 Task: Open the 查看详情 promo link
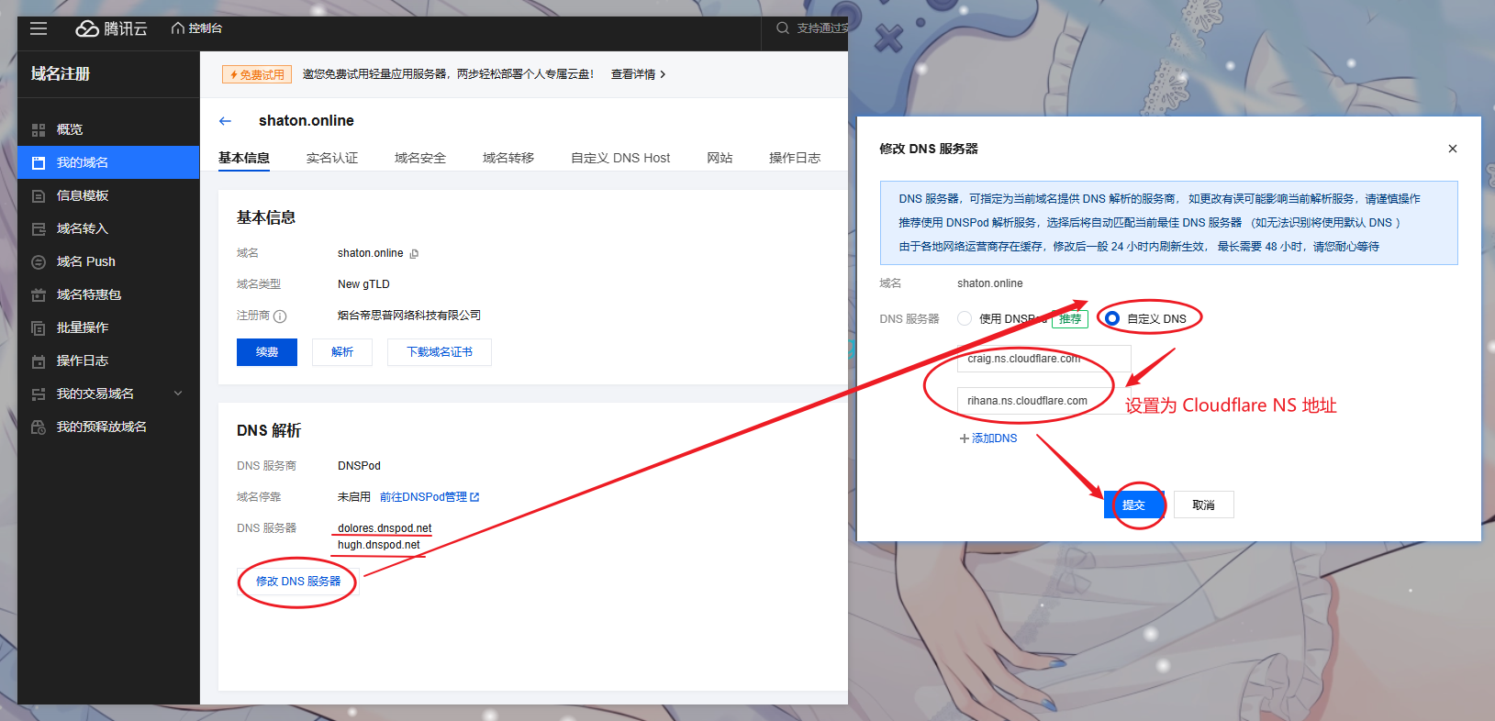[x=638, y=74]
